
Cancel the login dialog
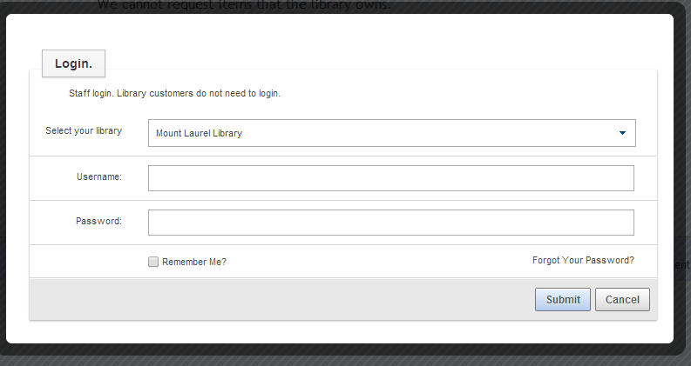(622, 300)
